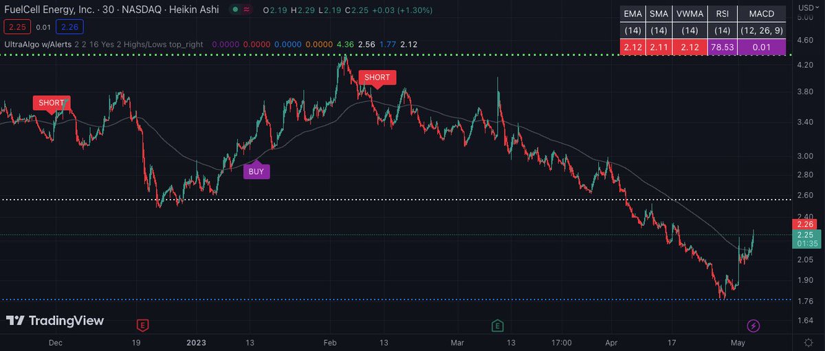This screenshot has width=825, height=351.
Task: Click the May label on time axis
Action: tap(737, 341)
